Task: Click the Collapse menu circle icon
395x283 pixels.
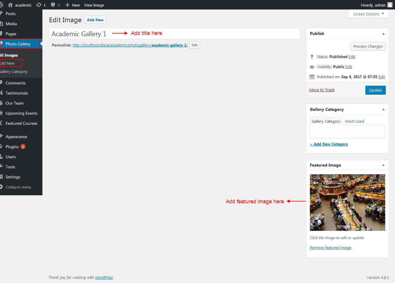Action: pyautogui.click(x=1, y=187)
